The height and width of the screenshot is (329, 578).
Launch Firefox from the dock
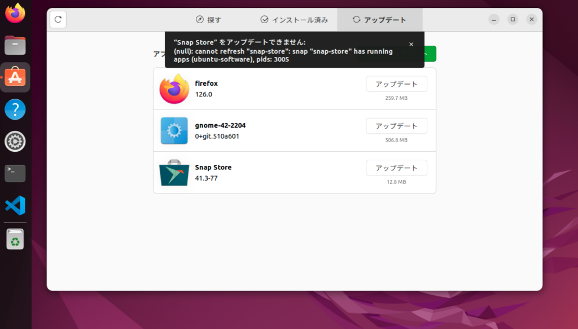(x=15, y=14)
